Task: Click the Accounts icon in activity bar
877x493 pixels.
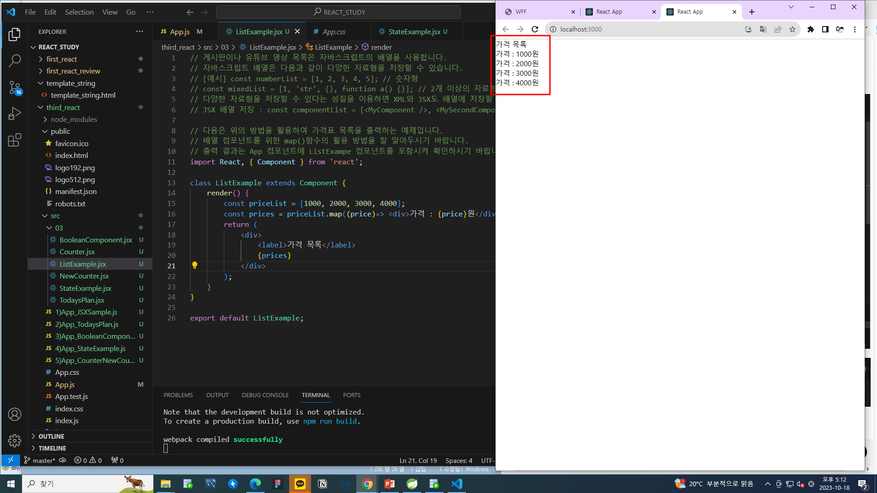Action: click(15, 414)
